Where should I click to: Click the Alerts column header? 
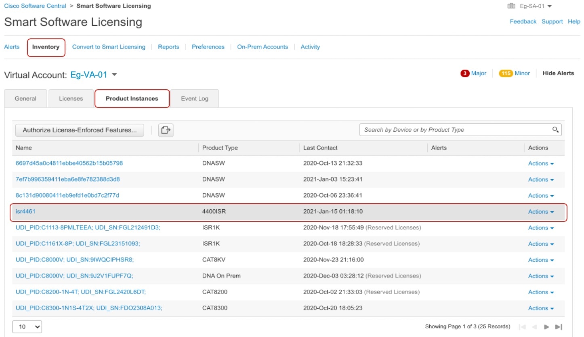pos(439,148)
